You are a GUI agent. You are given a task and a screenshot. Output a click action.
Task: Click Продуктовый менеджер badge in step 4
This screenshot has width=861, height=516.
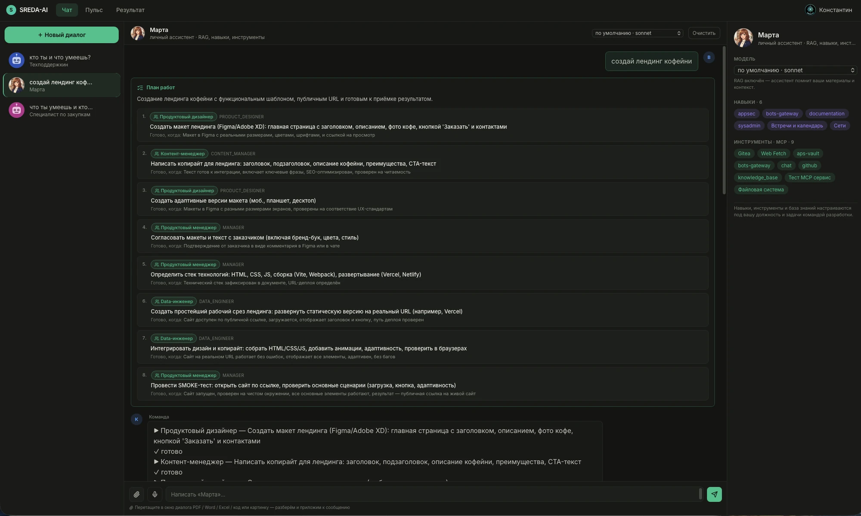point(185,228)
